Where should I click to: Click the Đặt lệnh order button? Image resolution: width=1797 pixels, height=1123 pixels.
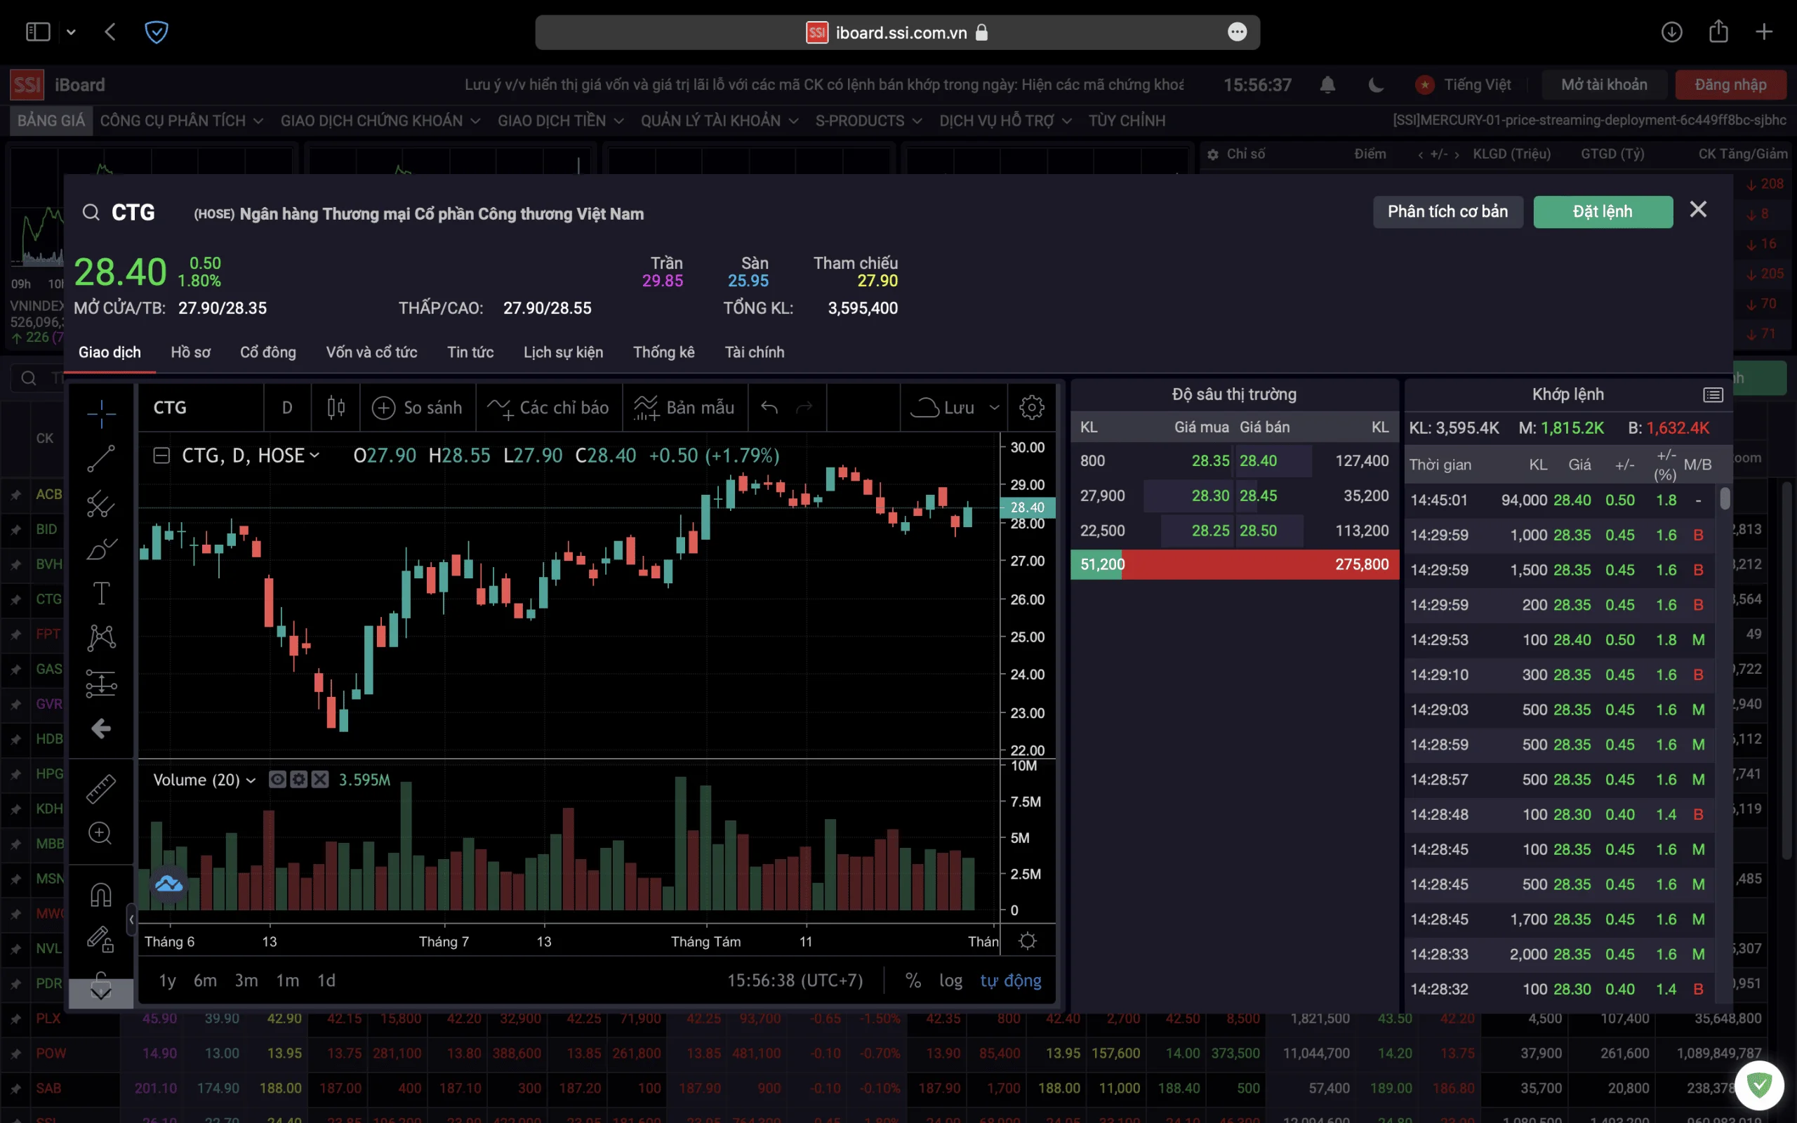[x=1603, y=212]
